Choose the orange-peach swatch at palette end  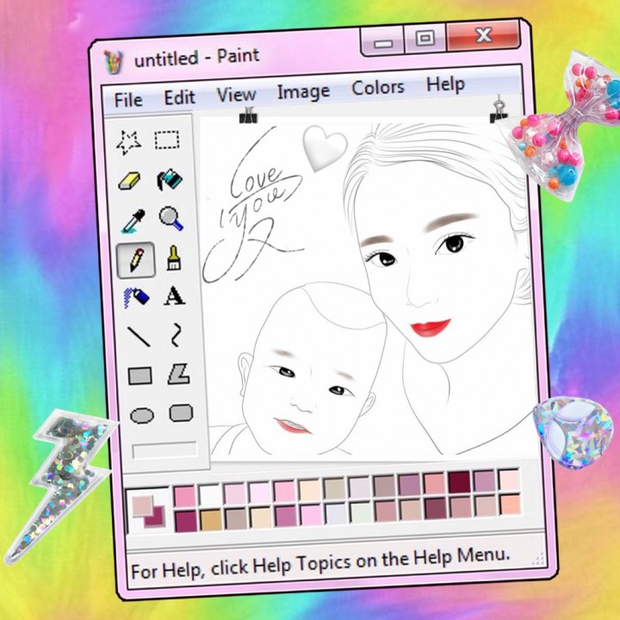510,504
